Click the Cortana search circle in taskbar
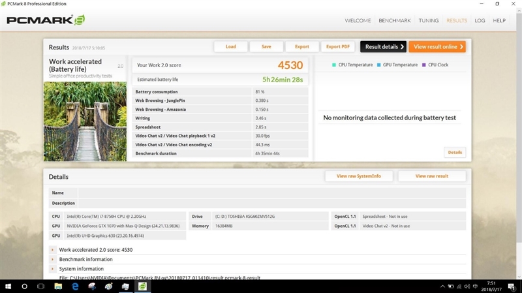Viewport: 522px width, 293px height. (x=25, y=286)
